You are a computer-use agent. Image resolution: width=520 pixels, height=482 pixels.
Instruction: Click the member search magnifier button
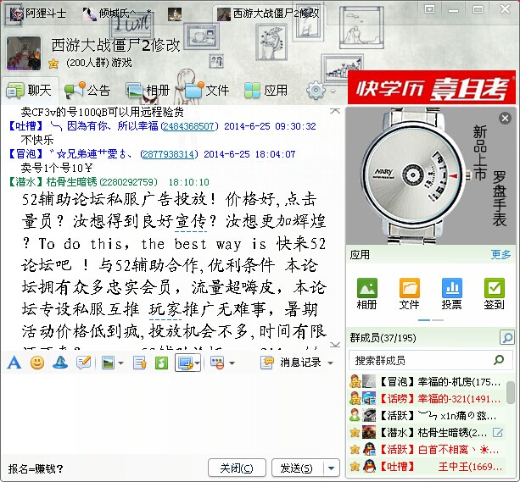(506, 337)
